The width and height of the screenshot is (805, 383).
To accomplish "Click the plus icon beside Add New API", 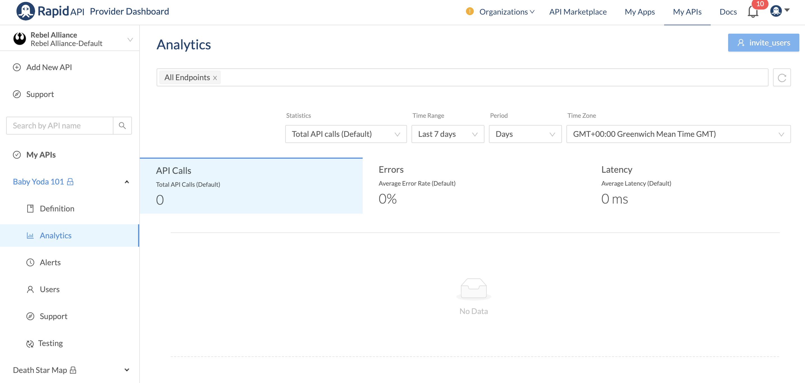I will click(x=17, y=67).
